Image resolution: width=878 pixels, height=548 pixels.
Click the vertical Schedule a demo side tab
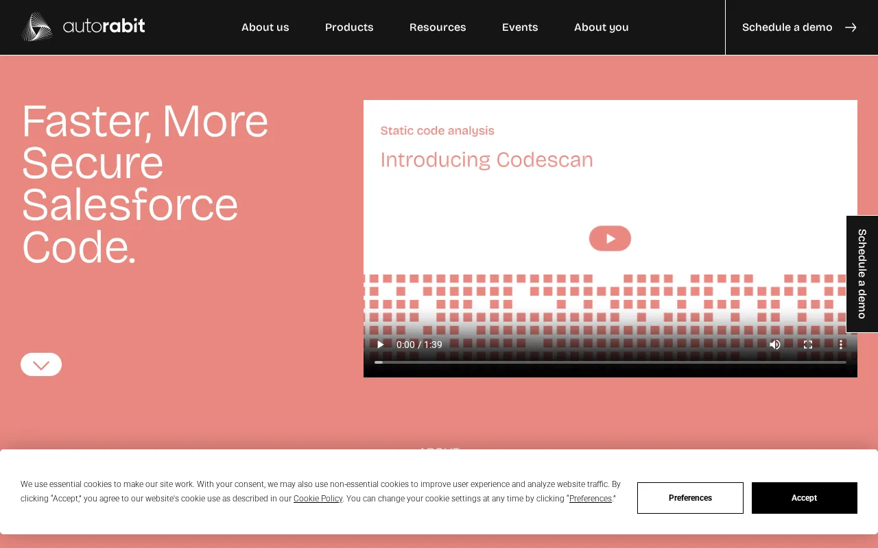[862, 274]
